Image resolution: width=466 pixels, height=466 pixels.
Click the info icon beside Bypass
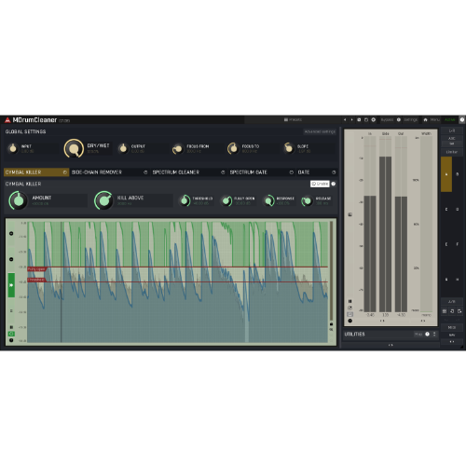pos(399,119)
